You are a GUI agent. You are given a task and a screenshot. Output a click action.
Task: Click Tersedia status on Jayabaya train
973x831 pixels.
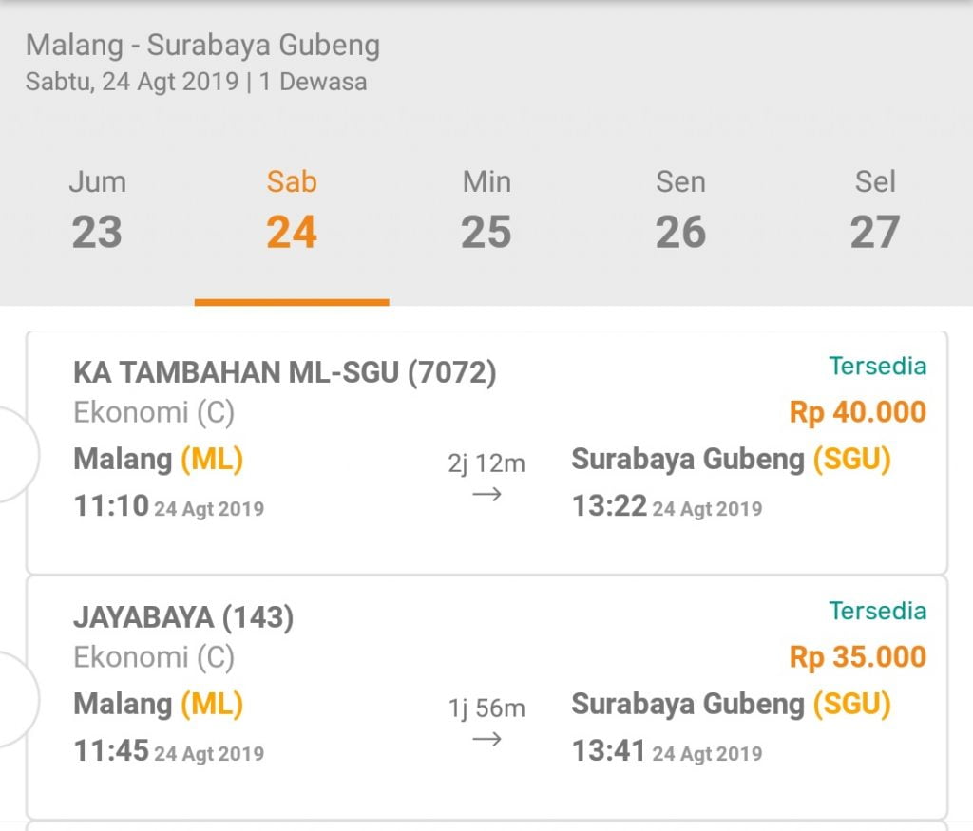878,611
